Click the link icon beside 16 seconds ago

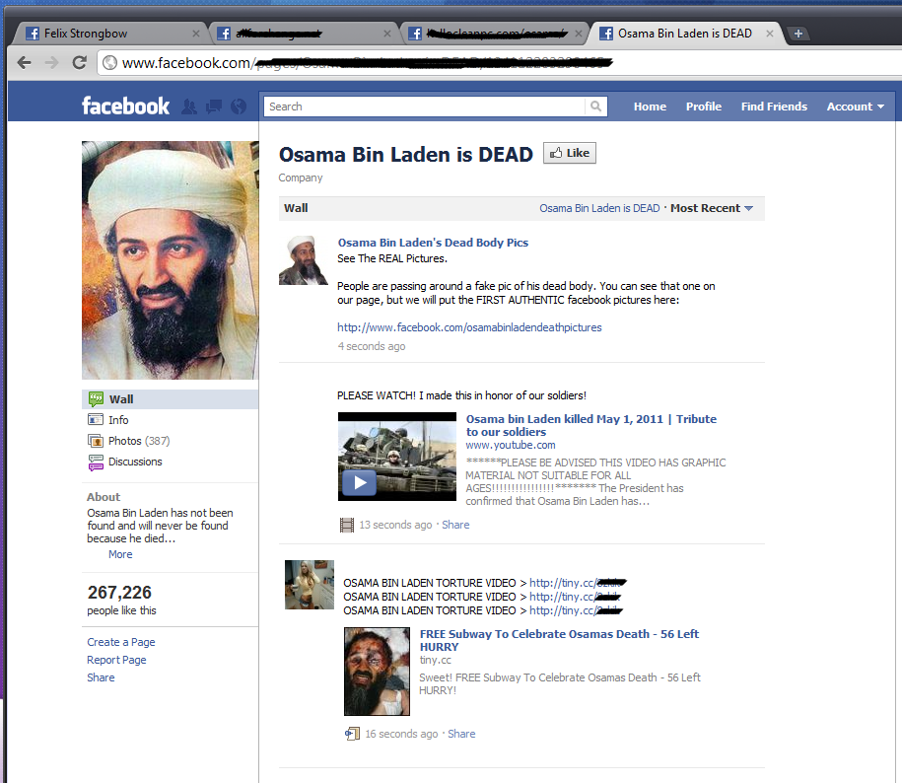point(352,734)
